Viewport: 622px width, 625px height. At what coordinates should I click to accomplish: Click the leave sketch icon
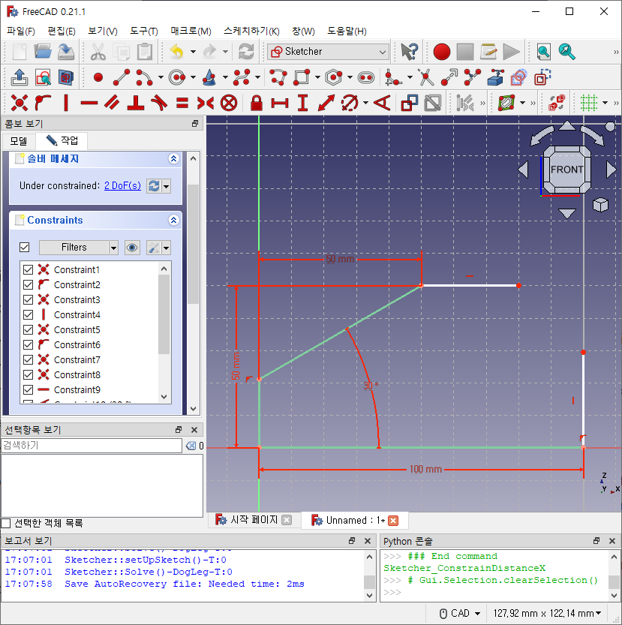20,77
